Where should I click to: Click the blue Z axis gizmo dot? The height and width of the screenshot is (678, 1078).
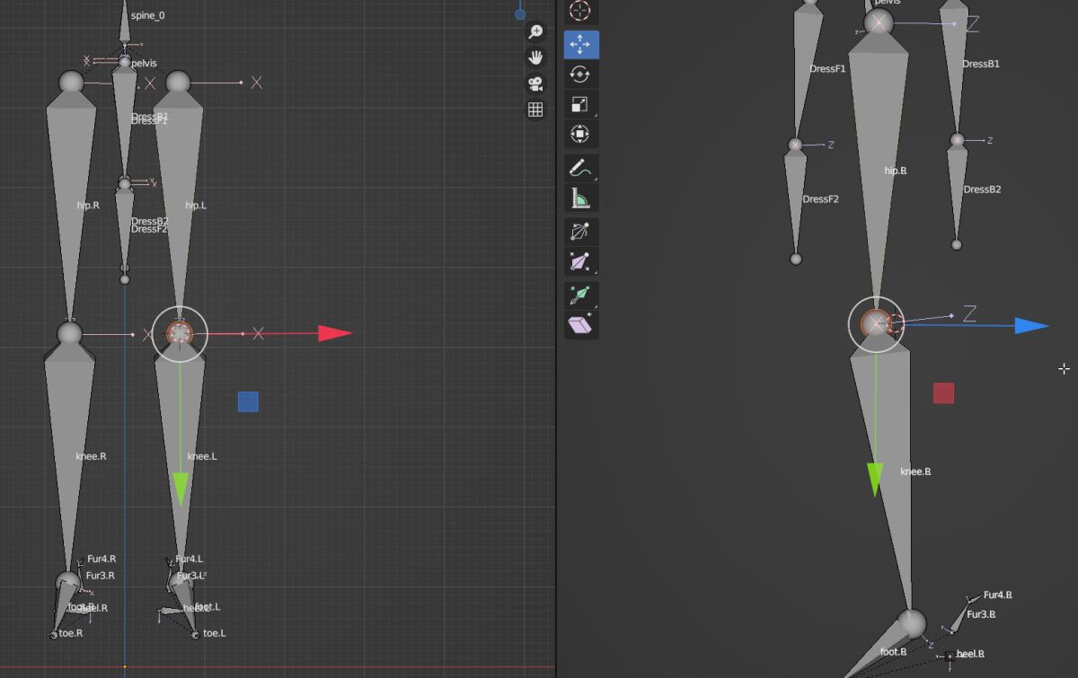click(520, 13)
